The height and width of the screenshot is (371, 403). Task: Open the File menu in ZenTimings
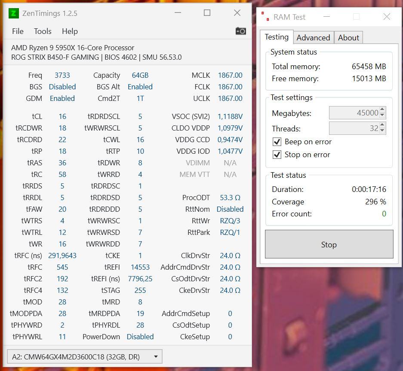tap(18, 31)
